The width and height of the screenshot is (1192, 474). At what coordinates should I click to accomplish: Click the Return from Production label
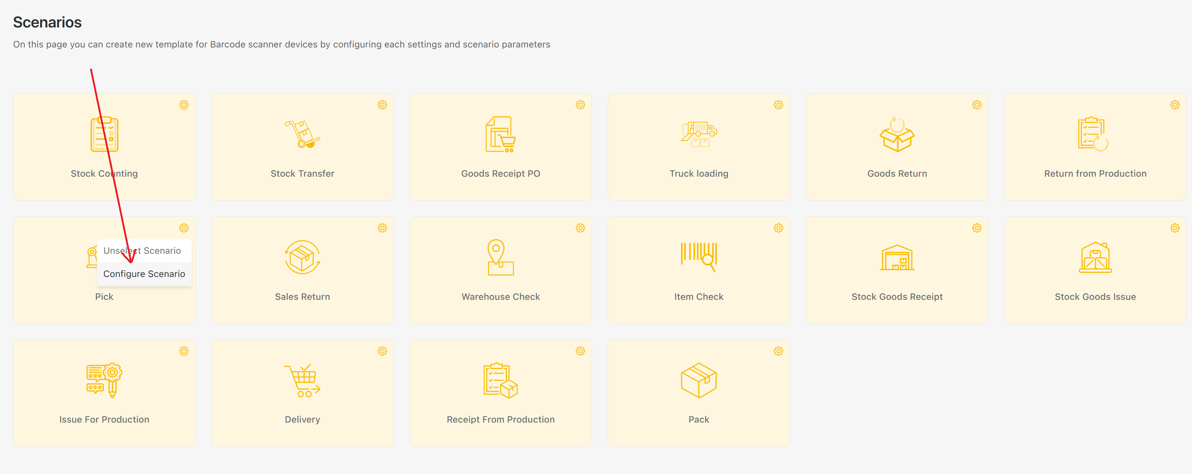pos(1095,174)
